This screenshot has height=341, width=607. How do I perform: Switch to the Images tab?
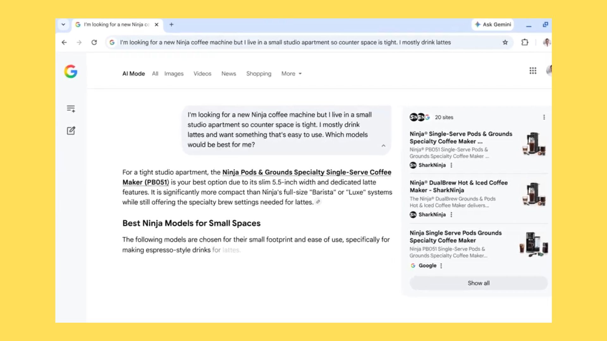[x=174, y=74]
